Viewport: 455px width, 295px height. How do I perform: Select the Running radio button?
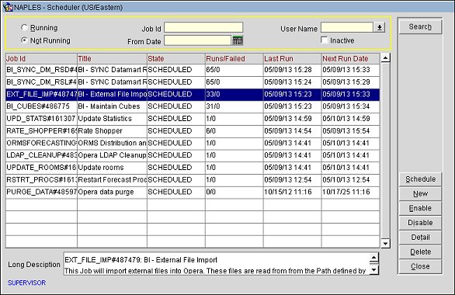(x=24, y=27)
